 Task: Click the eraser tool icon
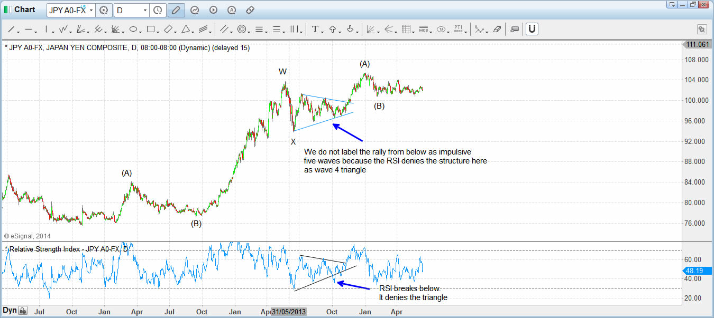tap(497, 30)
